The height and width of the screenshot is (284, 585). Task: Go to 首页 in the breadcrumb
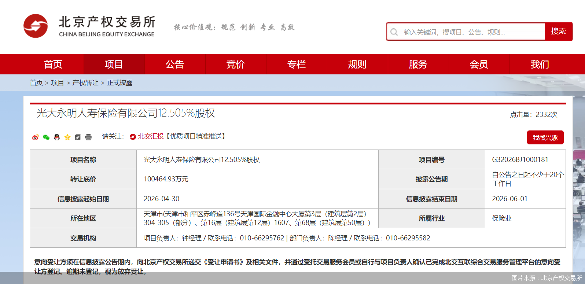(36, 83)
